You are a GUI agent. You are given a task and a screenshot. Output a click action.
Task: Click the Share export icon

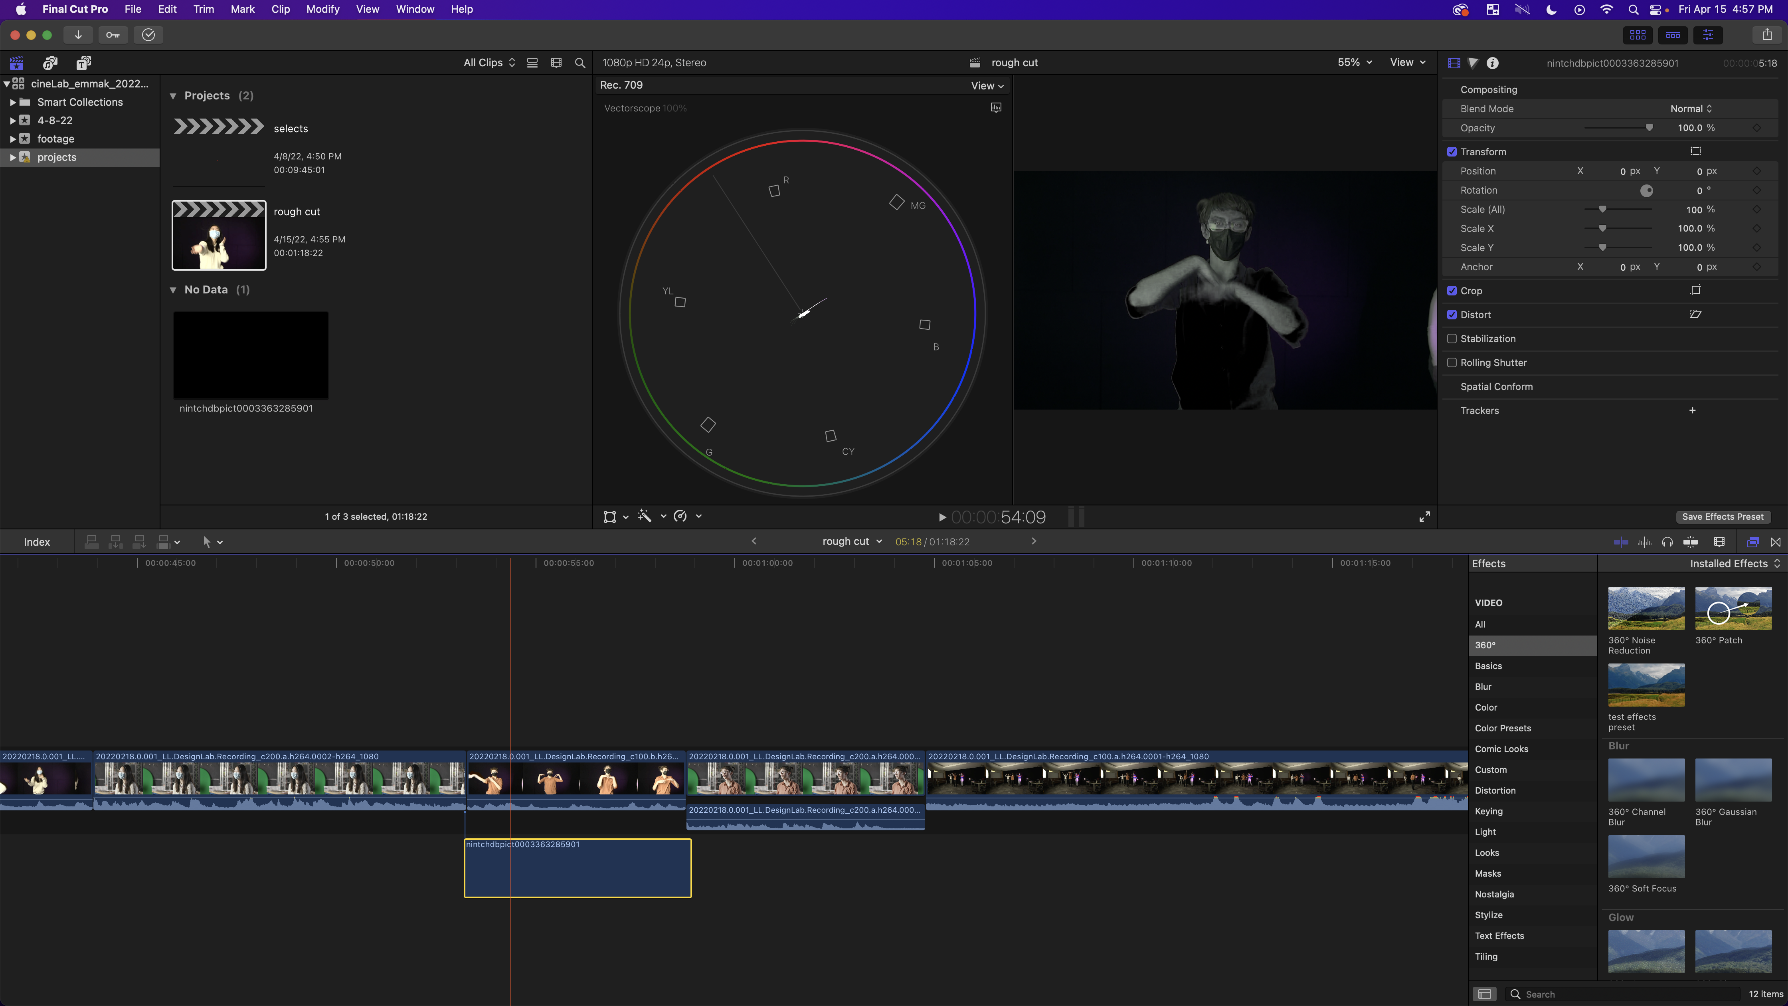tap(1766, 35)
